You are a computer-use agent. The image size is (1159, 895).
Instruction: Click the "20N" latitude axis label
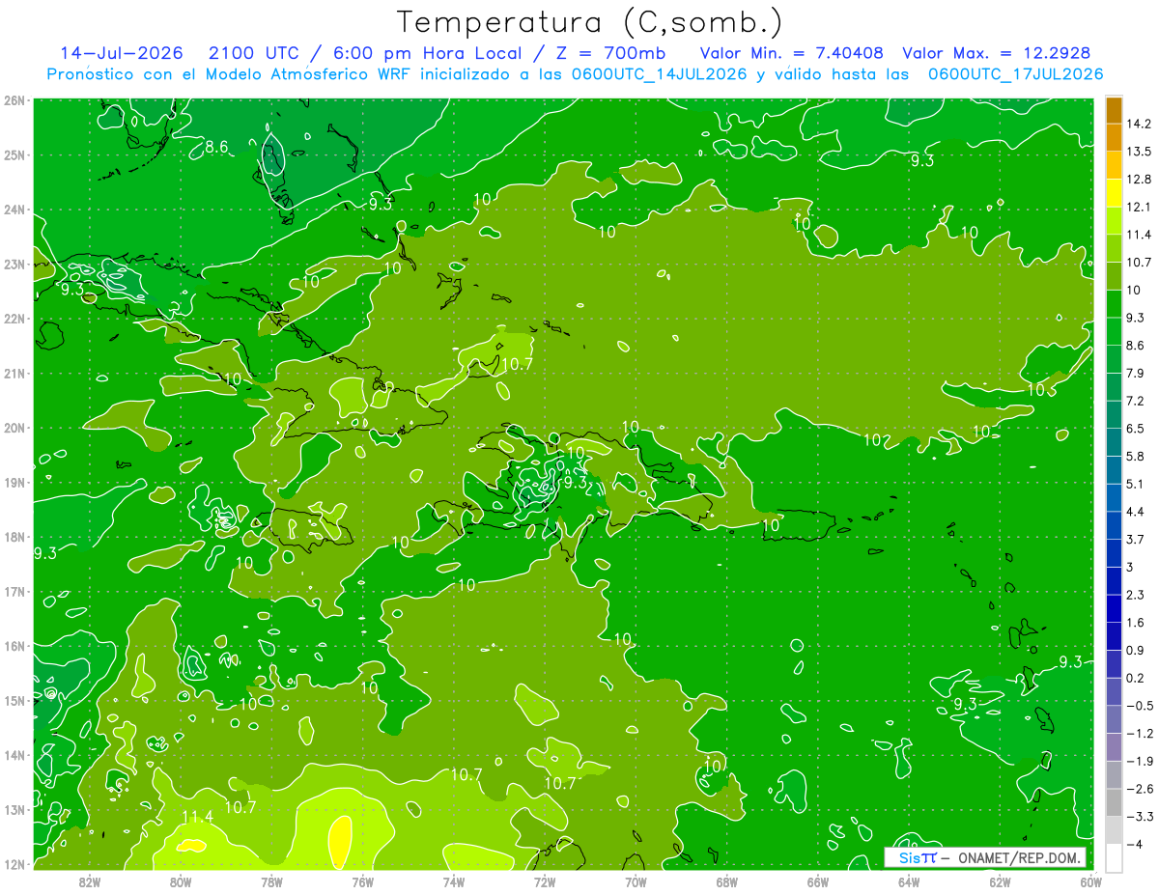(14, 428)
